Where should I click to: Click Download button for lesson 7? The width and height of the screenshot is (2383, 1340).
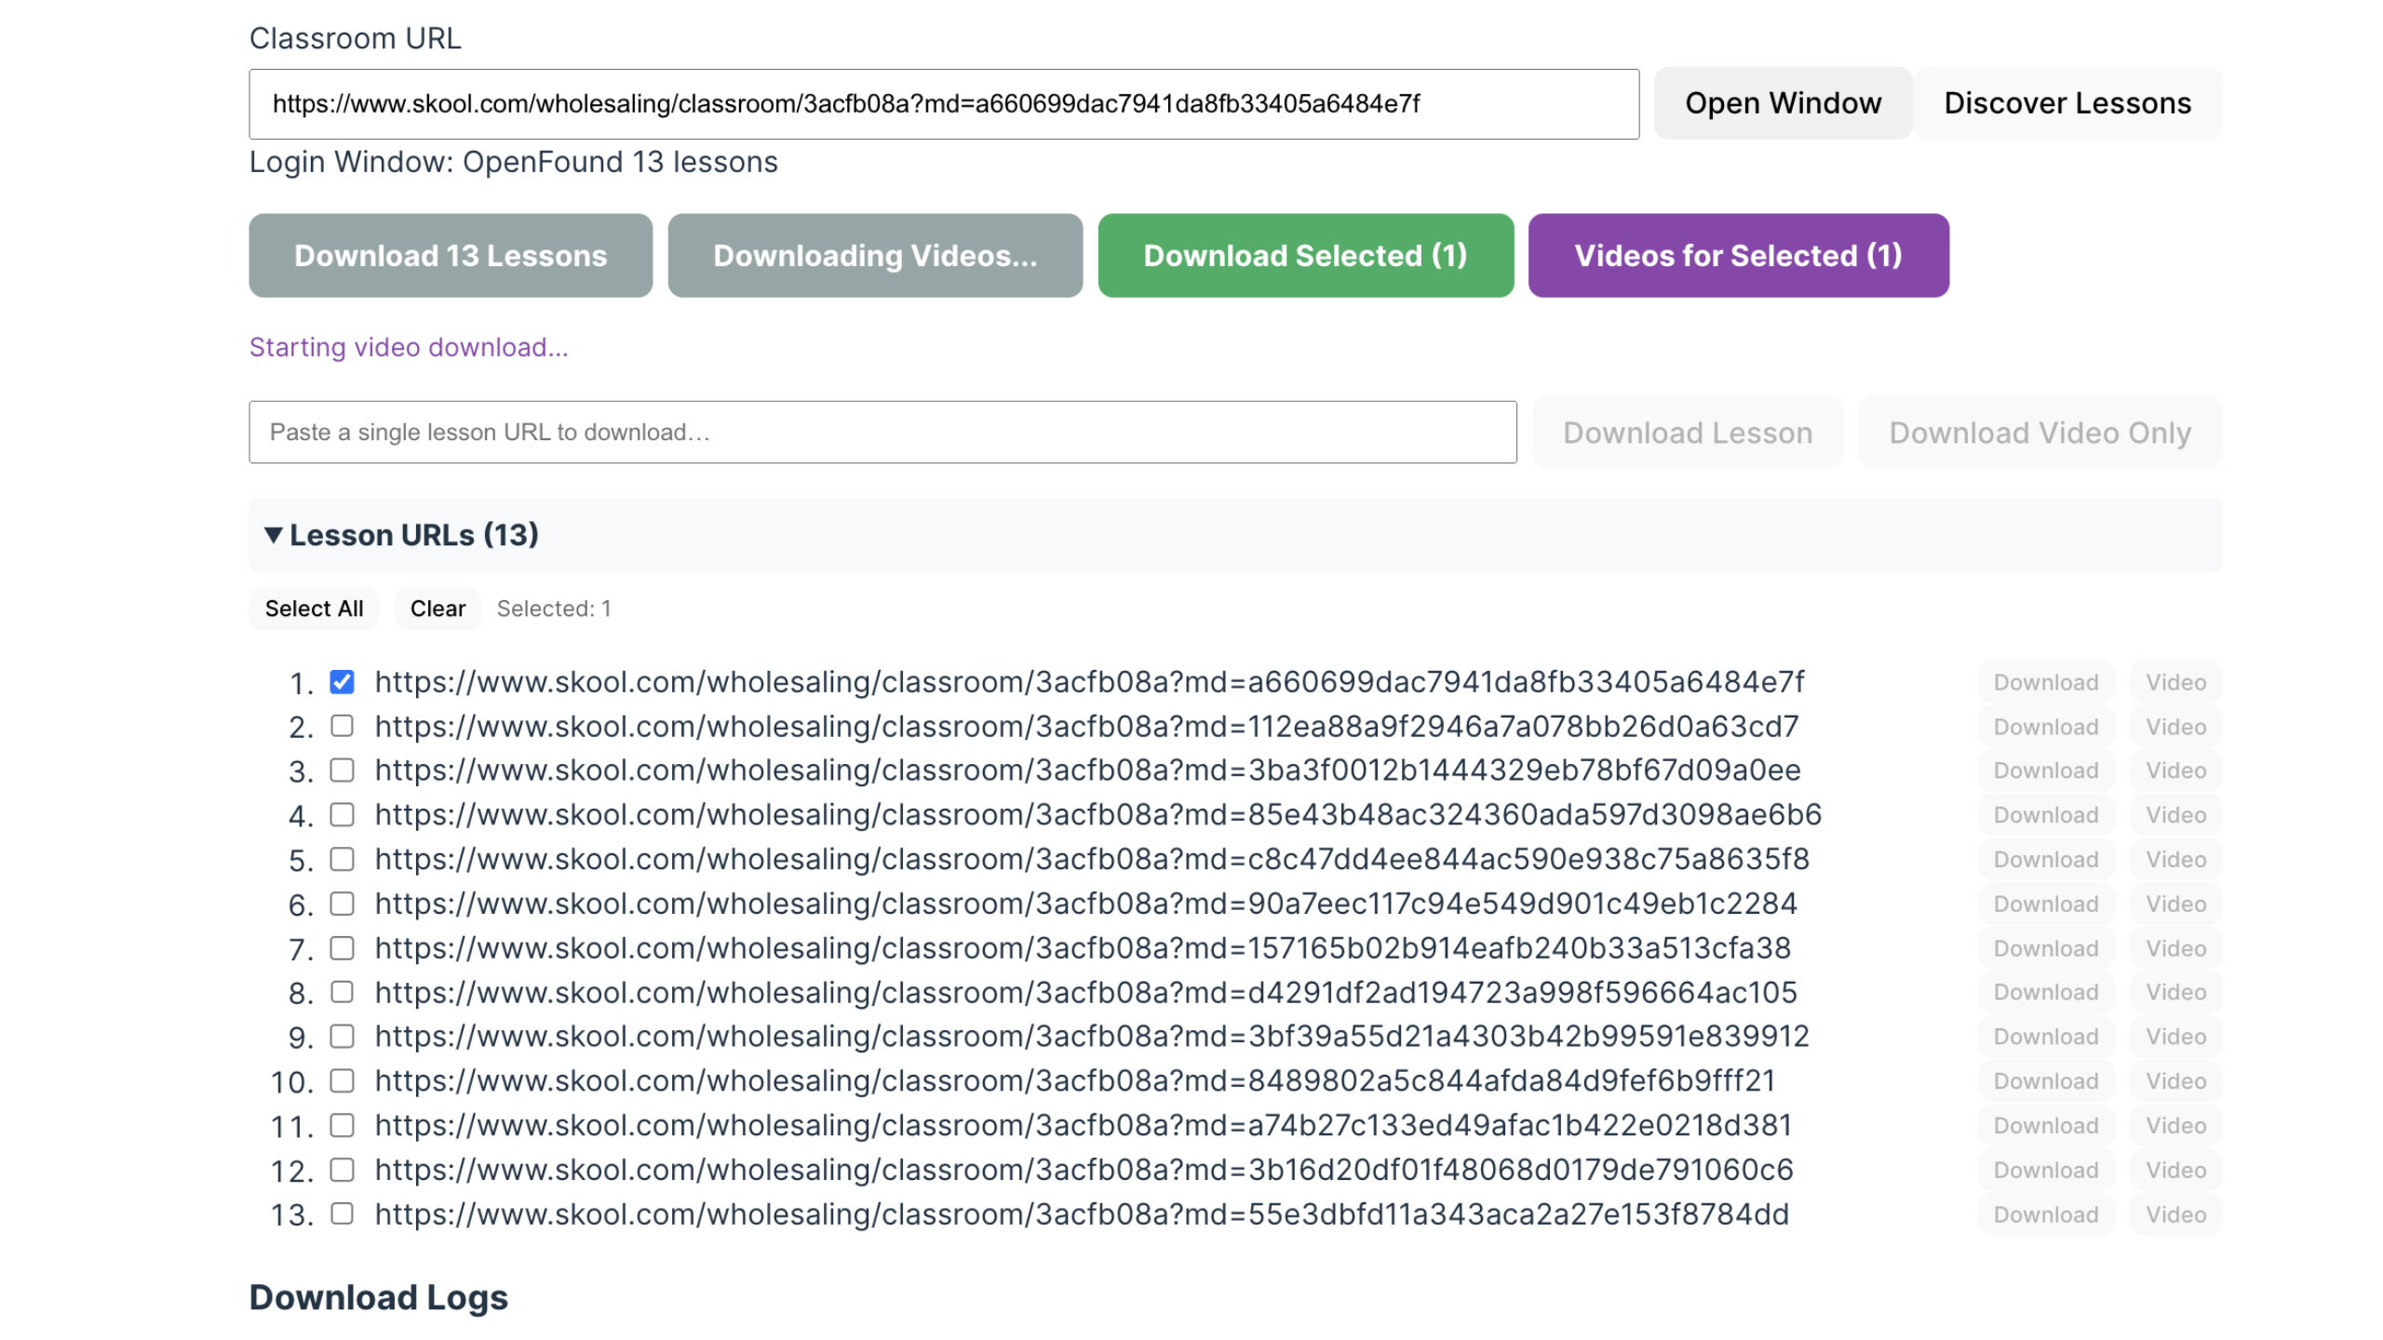pos(2045,948)
